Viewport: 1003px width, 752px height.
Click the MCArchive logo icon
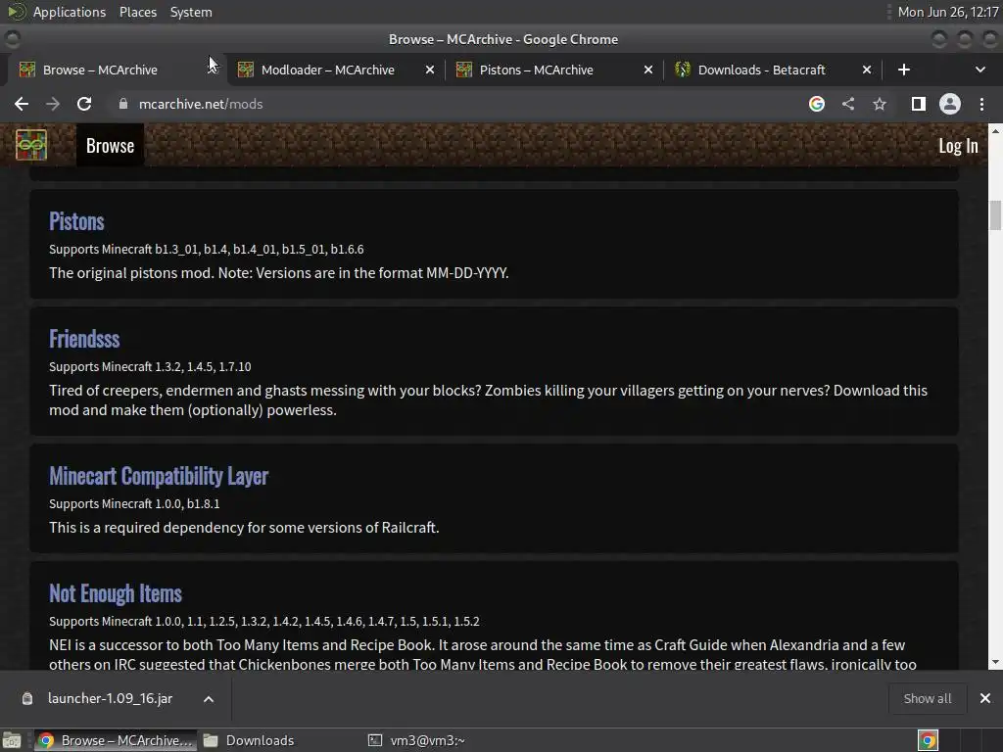(x=30, y=145)
